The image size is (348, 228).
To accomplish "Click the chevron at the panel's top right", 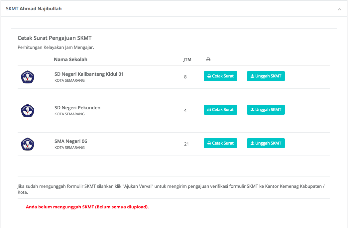I will (x=339, y=9).
